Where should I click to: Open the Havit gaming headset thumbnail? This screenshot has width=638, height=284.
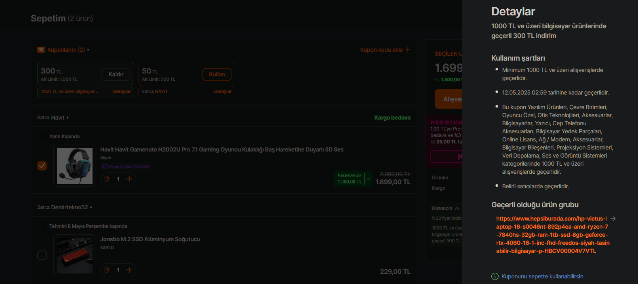coord(74,166)
